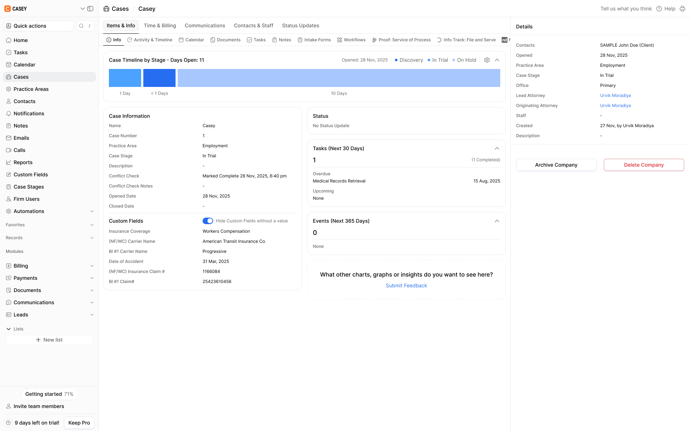690x431 pixels.
Task: Click the 1 Day timeline bar
Action: pyautogui.click(x=125, y=78)
